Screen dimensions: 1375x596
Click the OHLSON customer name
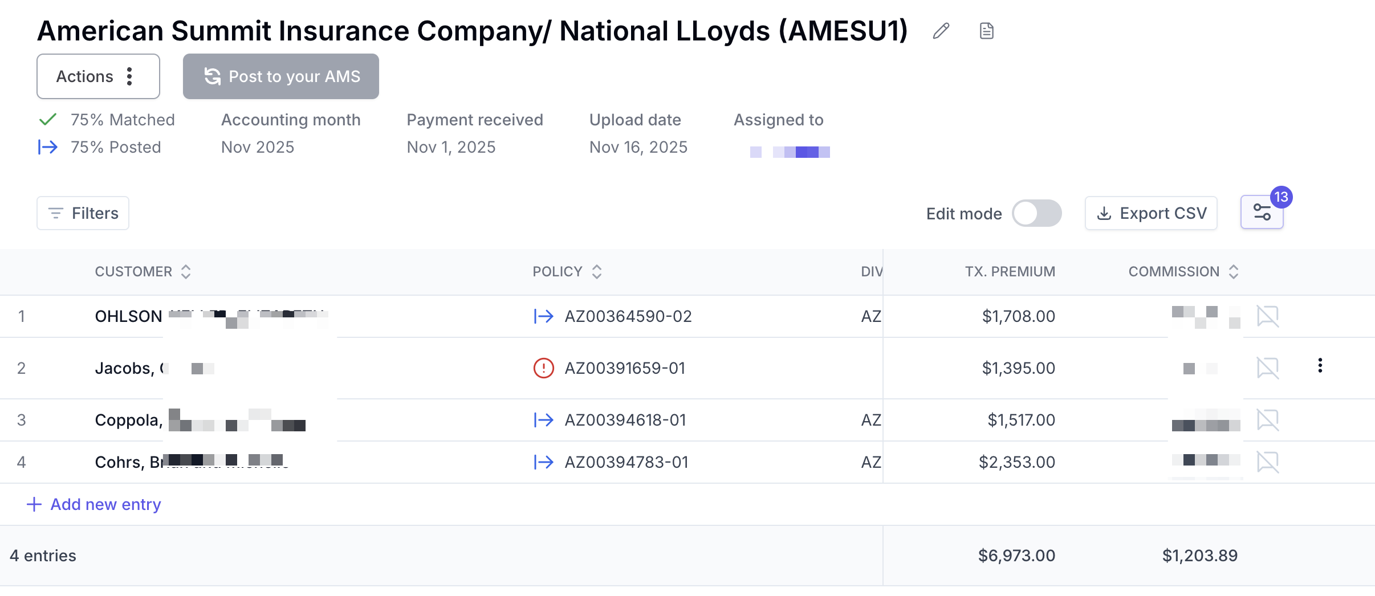(x=211, y=316)
